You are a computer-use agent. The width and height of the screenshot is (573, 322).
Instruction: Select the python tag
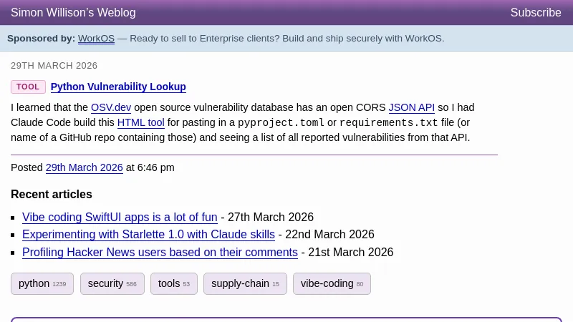click(x=42, y=284)
